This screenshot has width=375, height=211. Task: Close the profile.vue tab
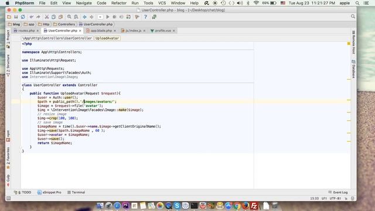[174, 31]
